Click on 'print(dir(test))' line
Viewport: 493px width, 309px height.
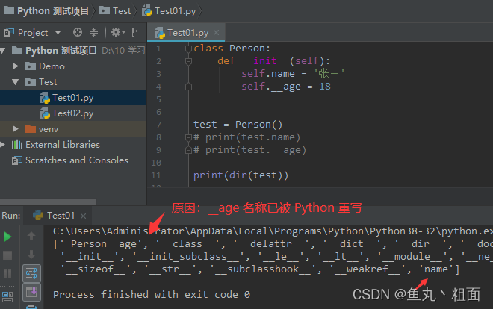pyautogui.click(x=241, y=175)
